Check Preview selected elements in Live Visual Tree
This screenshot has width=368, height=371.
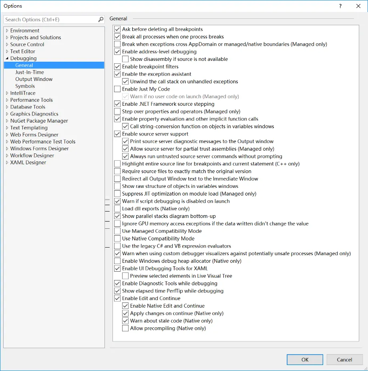point(125,276)
